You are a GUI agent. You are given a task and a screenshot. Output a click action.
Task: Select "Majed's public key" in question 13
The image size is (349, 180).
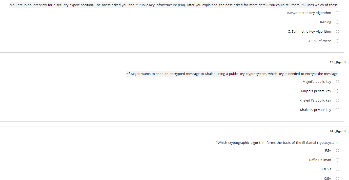(x=337, y=82)
